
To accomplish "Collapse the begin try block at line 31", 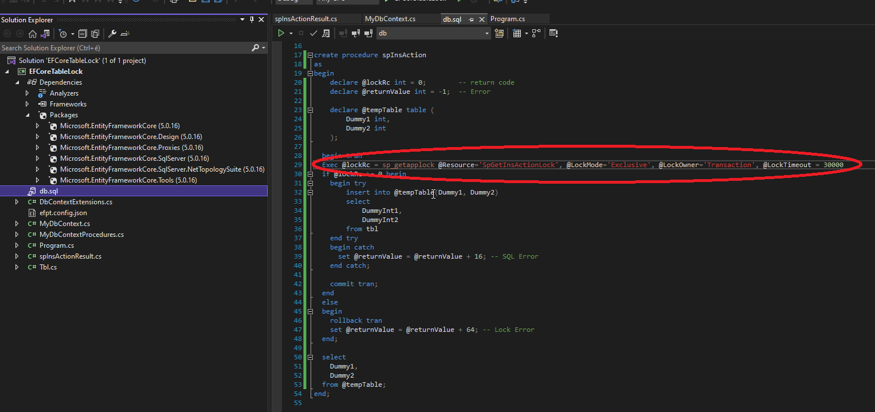I will coord(310,183).
